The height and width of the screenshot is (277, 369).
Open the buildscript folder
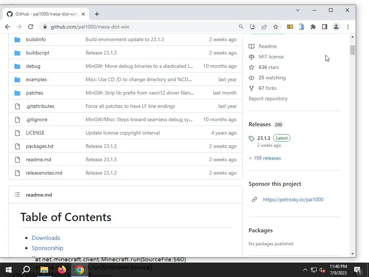point(37,53)
